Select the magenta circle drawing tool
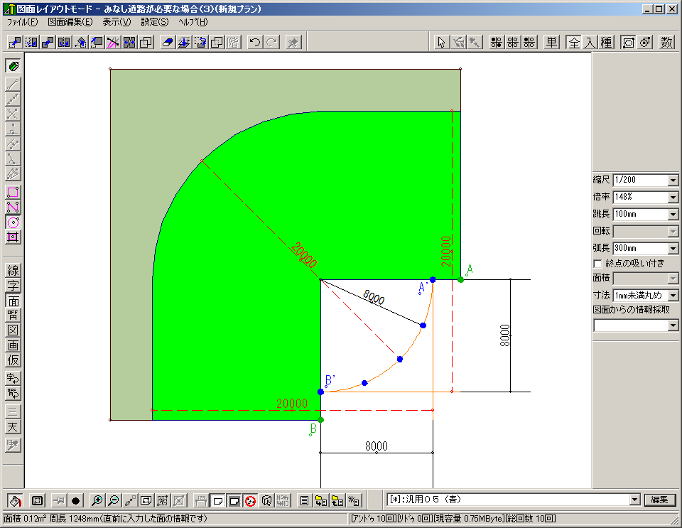 pyautogui.click(x=13, y=222)
